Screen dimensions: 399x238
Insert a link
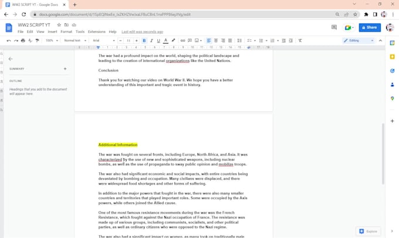tap(182, 40)
